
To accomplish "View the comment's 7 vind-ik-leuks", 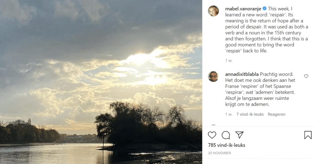I will (x=250, y=114).
